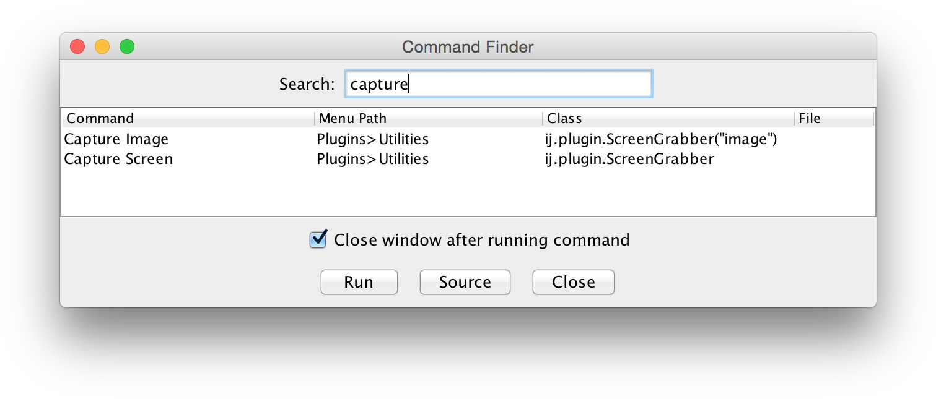The height and width of the screenshot is (399, 936).
Task: Click the Command Finder title bar
Action: [x=467, y=46]
